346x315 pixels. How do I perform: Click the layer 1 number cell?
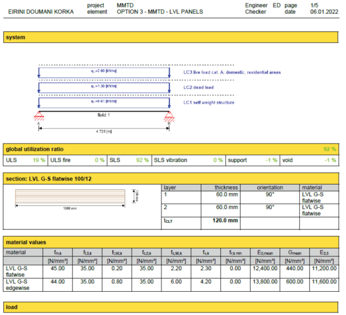[x=181, y=197]
